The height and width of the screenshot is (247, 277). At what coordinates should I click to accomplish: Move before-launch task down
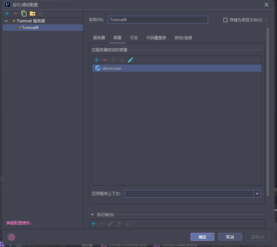click(128, 224)
